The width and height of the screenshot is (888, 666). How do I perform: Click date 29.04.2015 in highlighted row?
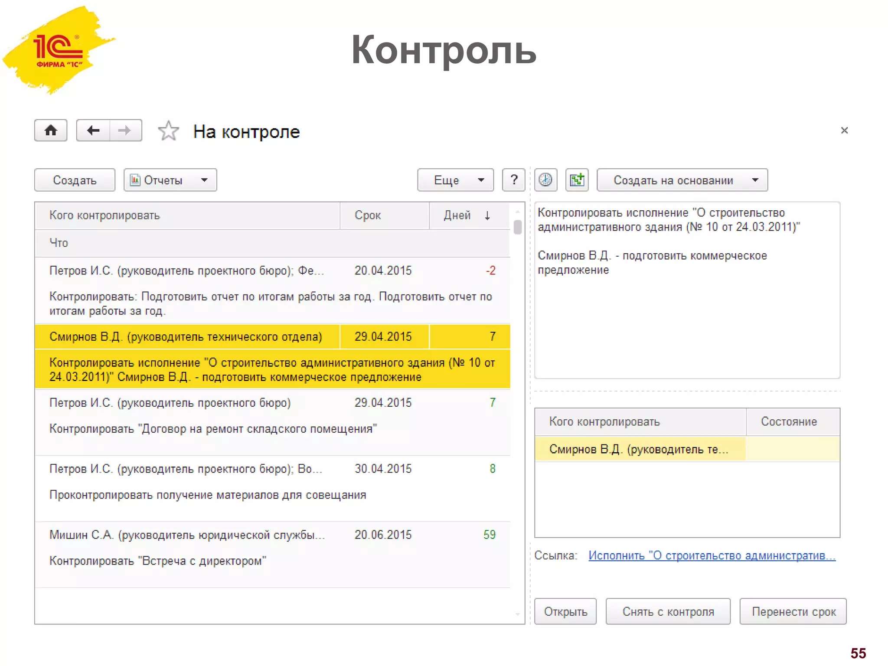(383, 337)
